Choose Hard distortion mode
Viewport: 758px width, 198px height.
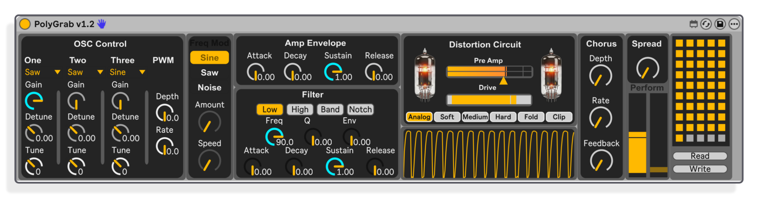(503, 117)
